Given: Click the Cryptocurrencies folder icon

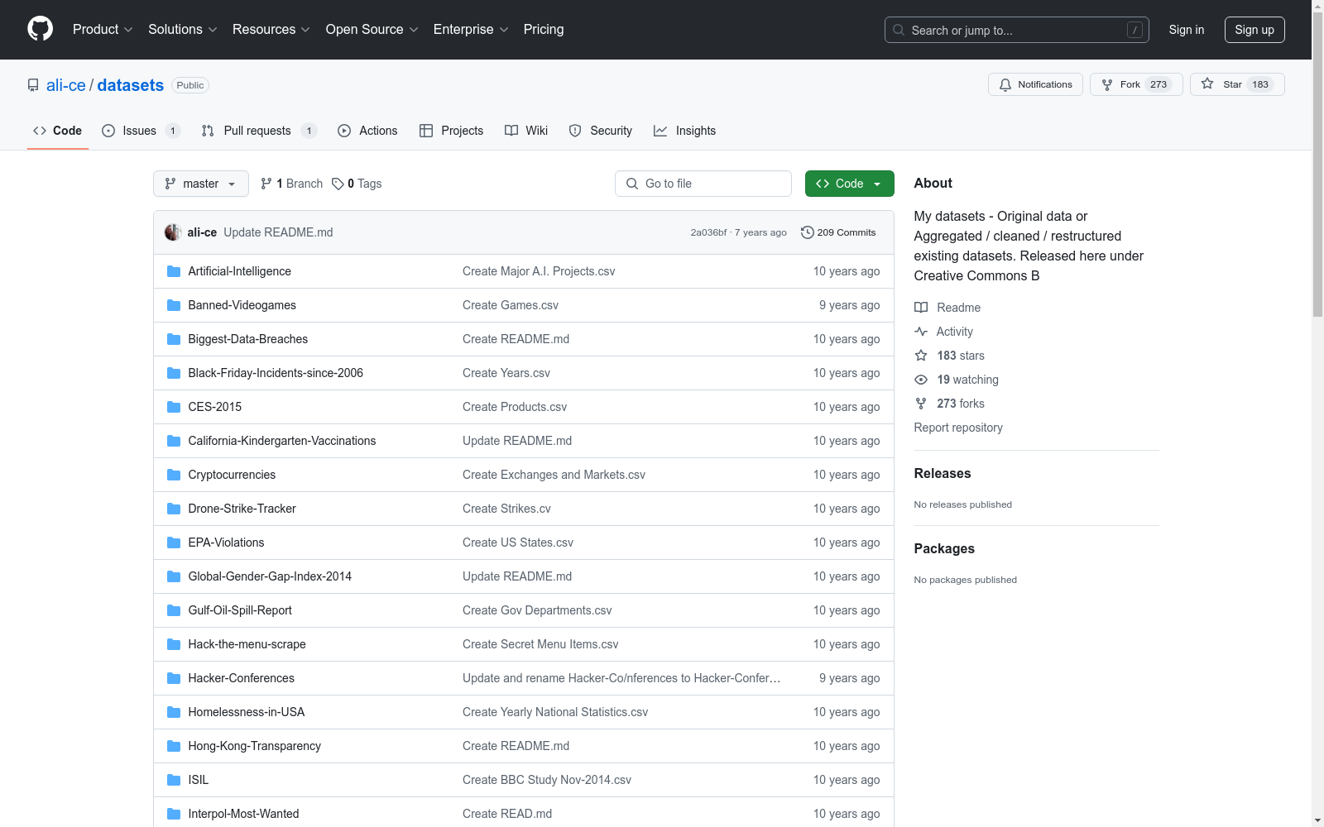Looking at the screenshot, I should (174, 475).
